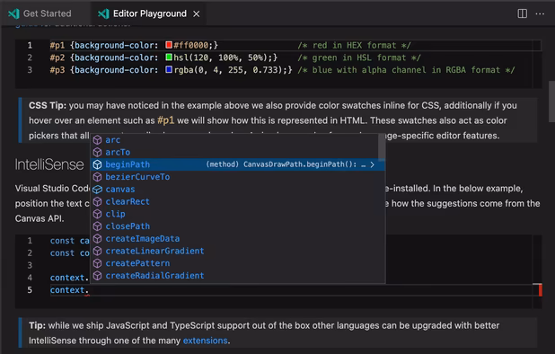Select the clip suggestion
The image size is (555, 354).
coord(238,214)
